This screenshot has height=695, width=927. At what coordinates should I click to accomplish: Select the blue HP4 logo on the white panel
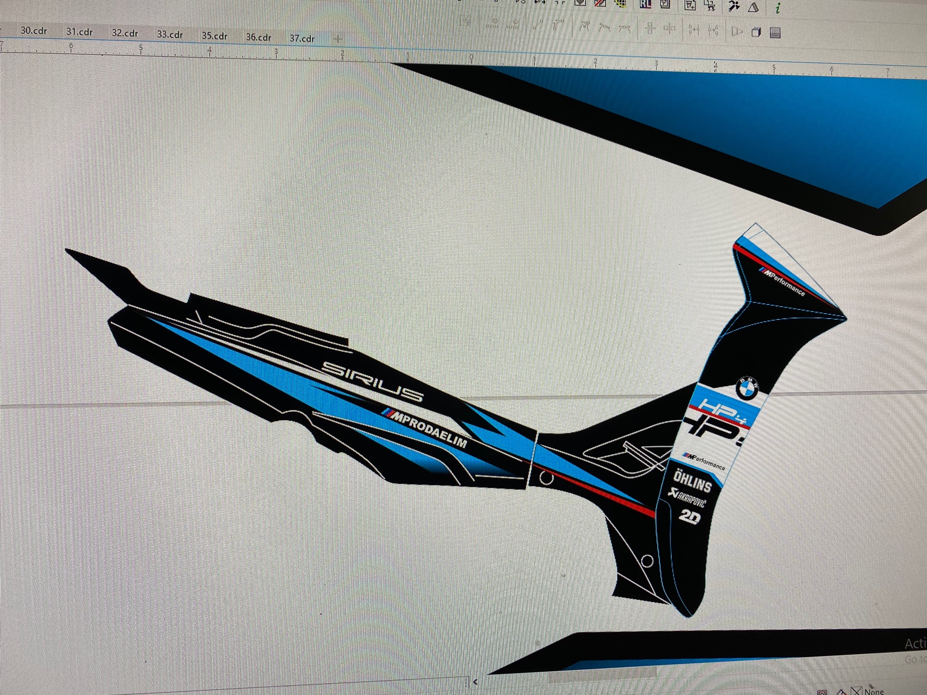tap(723, 411)
